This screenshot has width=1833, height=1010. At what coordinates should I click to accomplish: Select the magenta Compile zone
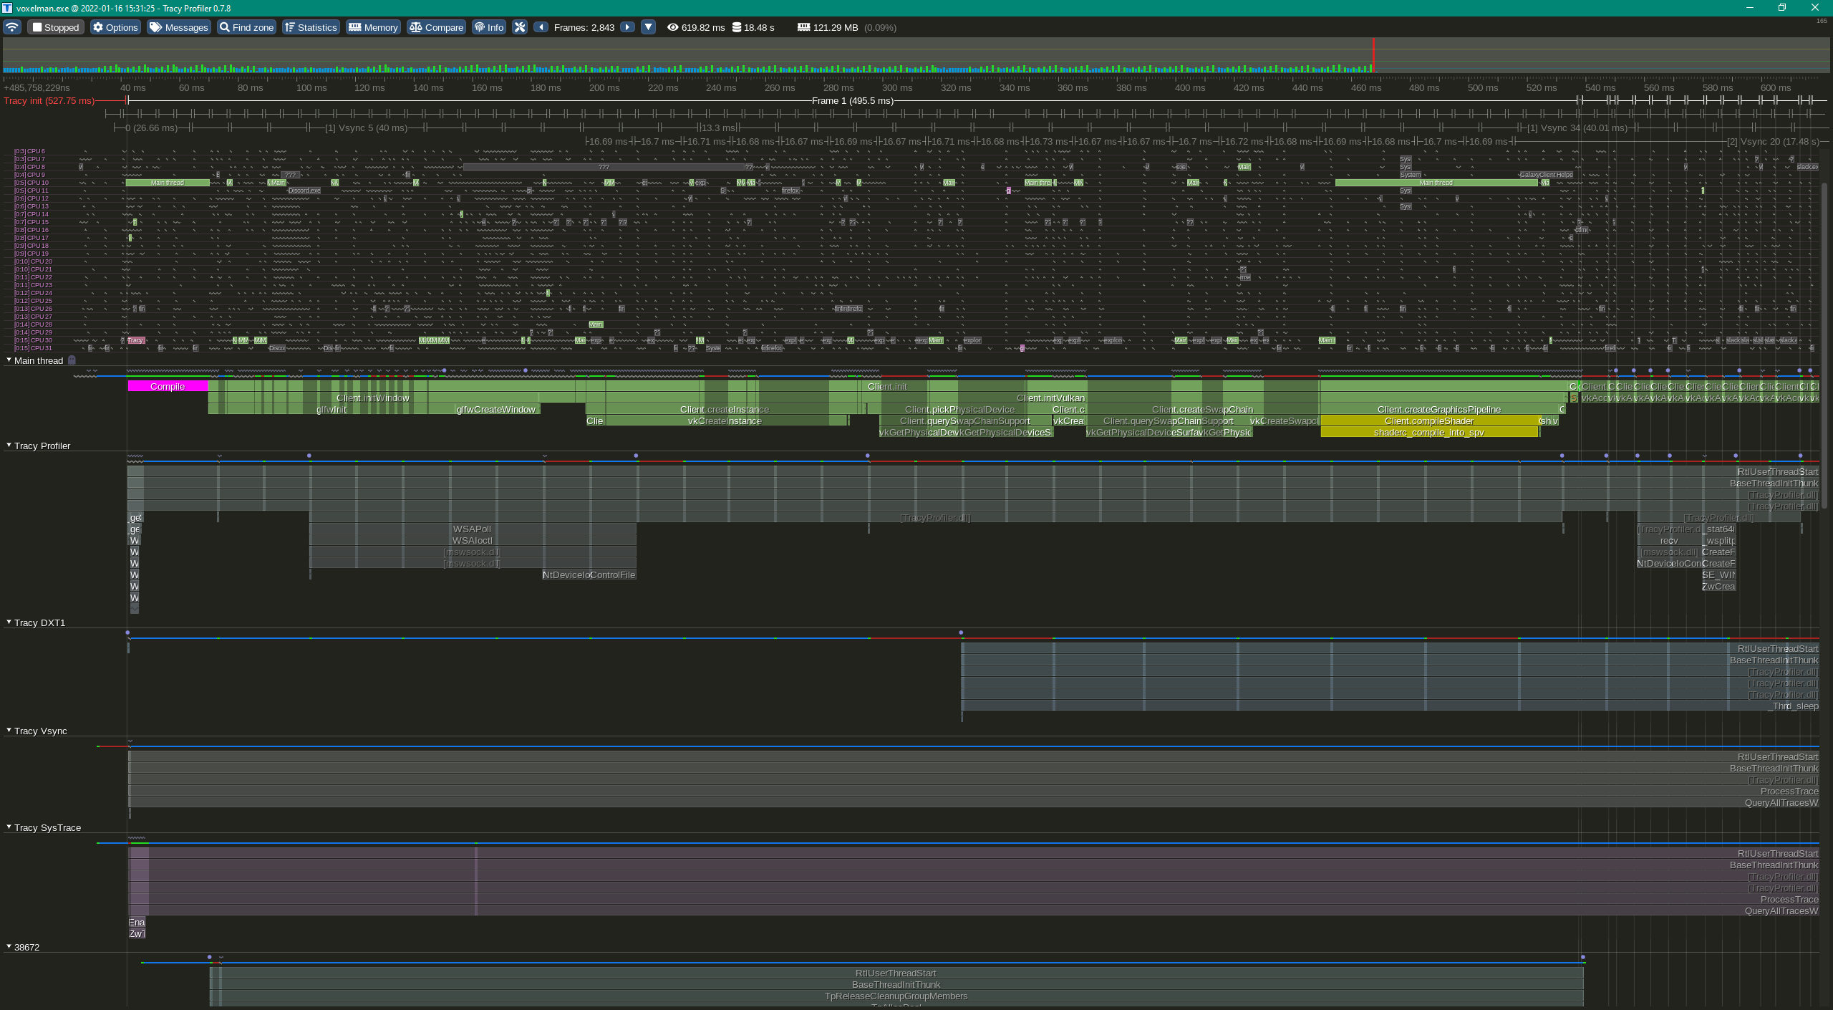click(x=168, y=387)
